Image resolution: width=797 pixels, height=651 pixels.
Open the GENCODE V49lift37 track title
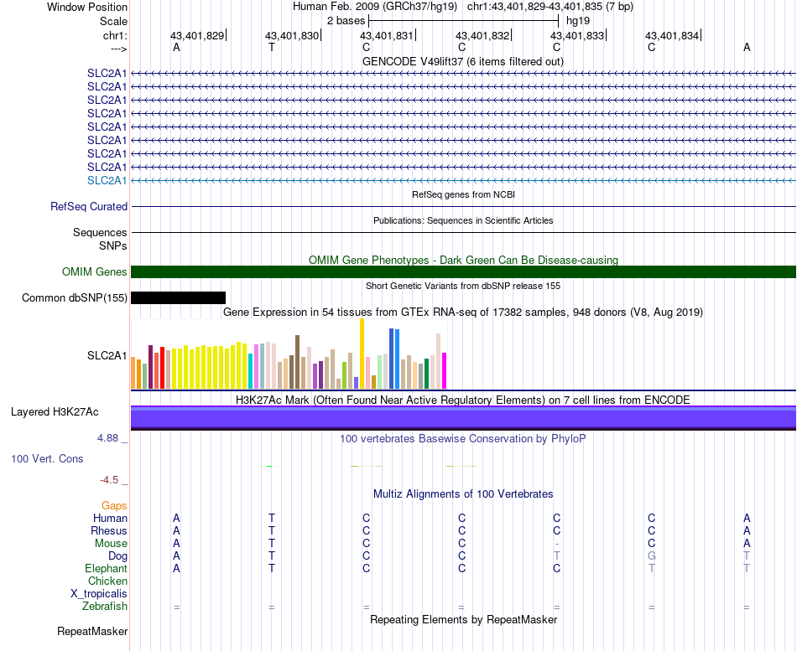[462, 61]
